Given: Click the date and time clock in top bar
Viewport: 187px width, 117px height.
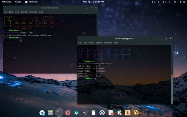Looking at the screenshot, I should (x=93, y=2).
